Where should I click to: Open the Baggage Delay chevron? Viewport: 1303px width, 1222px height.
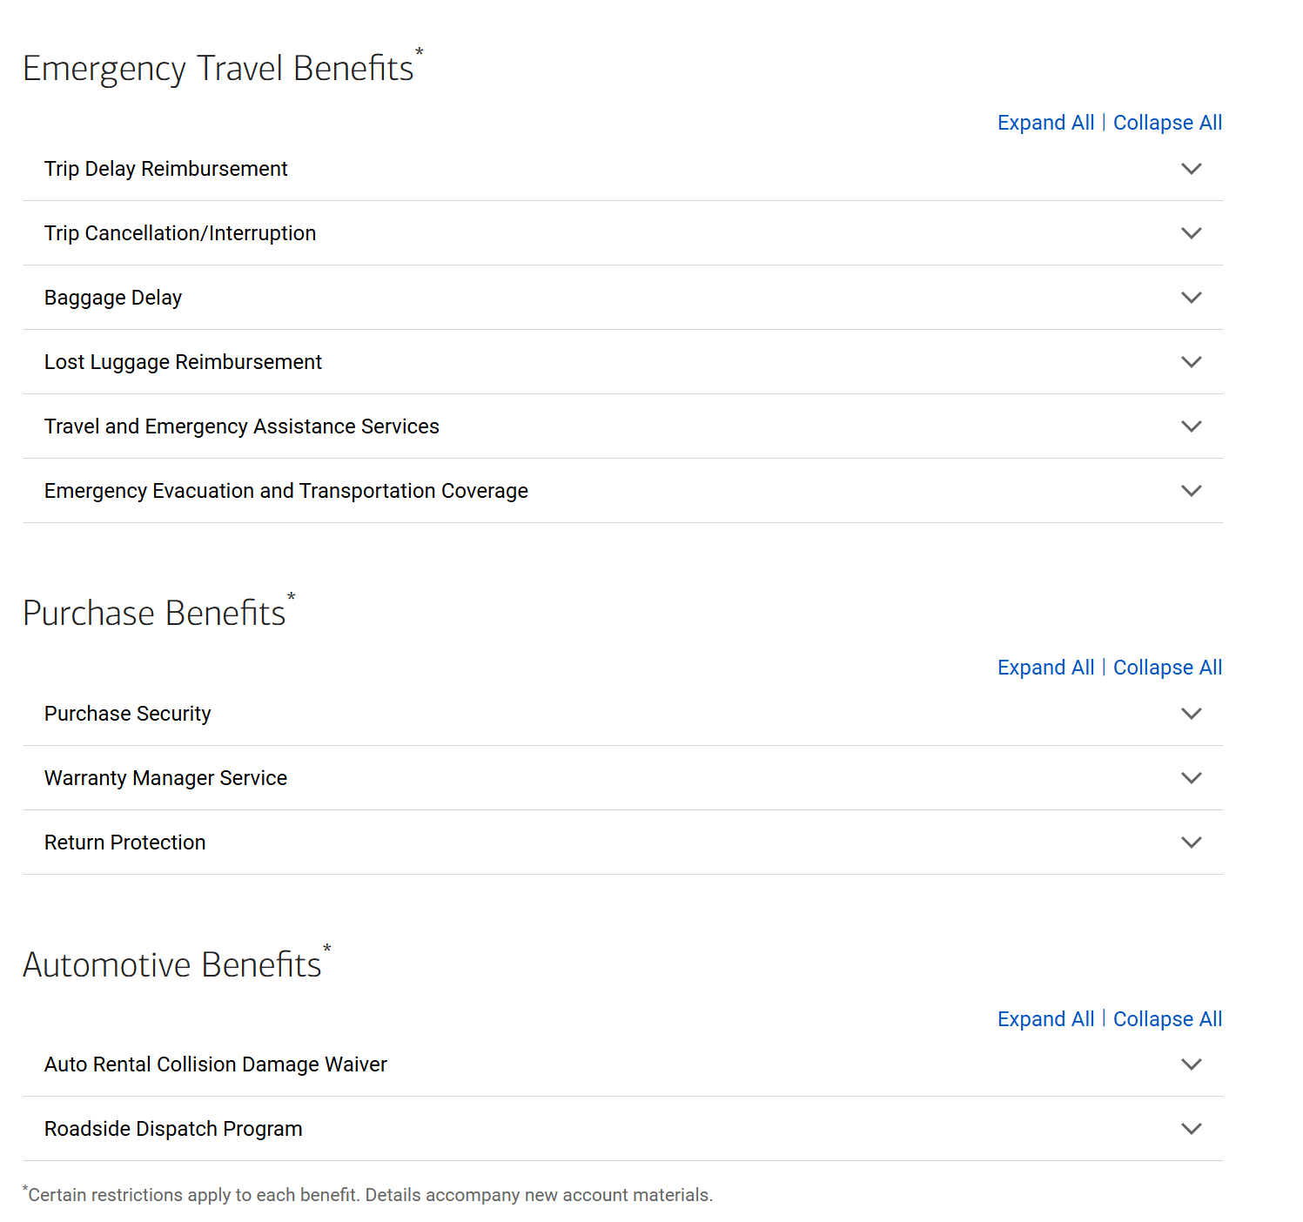click(1191, 298)
